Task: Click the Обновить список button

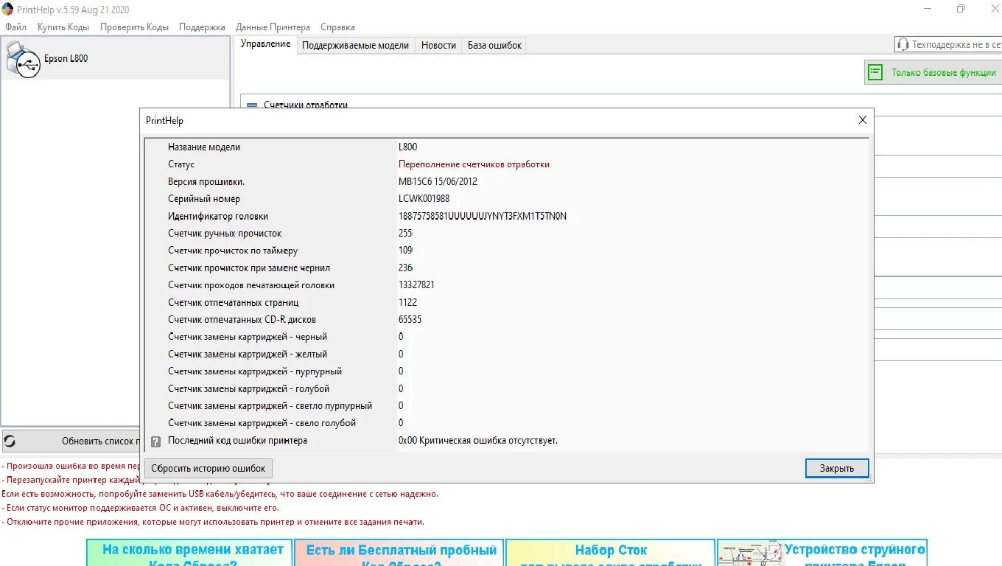Action: (x=71, y=441)
